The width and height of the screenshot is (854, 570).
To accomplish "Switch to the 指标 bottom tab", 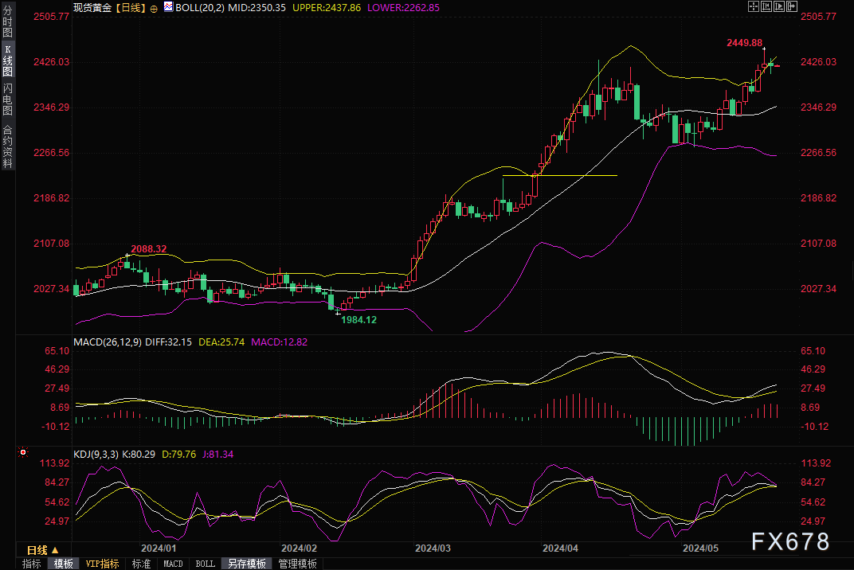I will pyautogui.click(x=32, y=564).
